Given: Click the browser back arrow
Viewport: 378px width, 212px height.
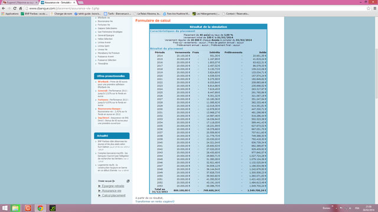Looking at the screenshot, I should (4, 8).
